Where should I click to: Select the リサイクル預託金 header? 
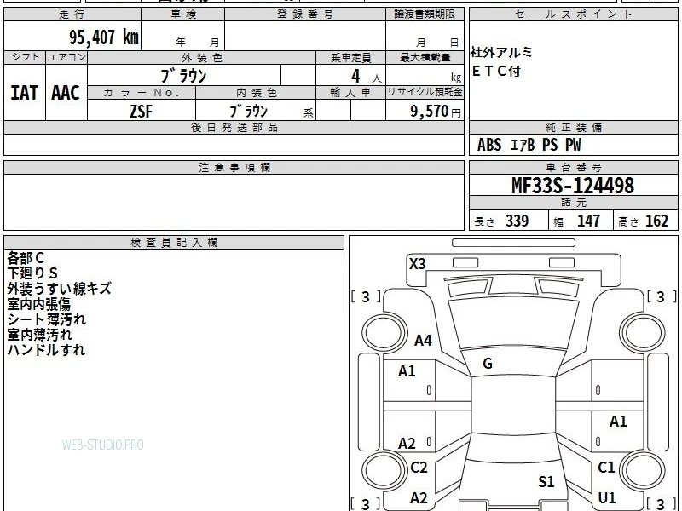click(425, 92)
